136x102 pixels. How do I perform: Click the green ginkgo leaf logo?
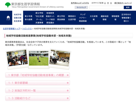click(8, 5)
